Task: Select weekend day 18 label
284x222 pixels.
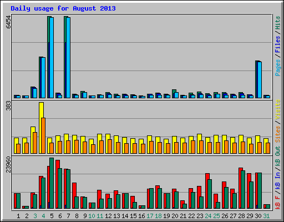Action: [x=158, y=216]
